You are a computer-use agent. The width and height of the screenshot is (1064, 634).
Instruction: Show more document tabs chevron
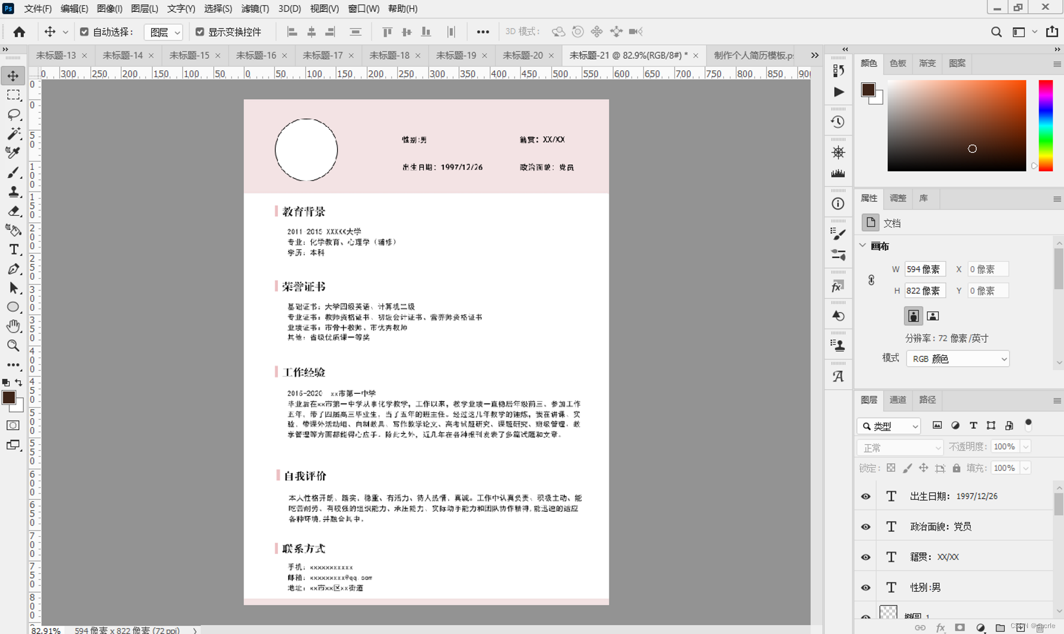(x=814, y=55)
